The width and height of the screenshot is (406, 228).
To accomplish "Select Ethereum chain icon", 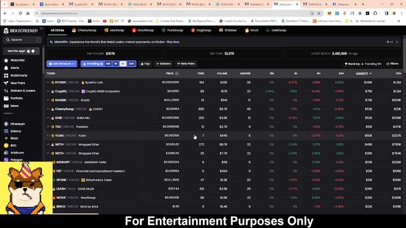I will (x=6, y=124).
